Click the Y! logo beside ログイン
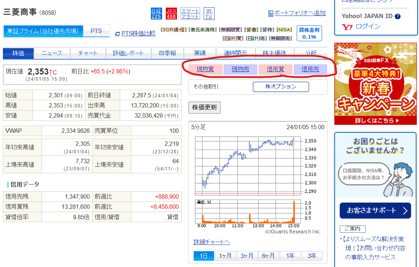This screenshot has height=267, width=419. click(x=346, y=26)
